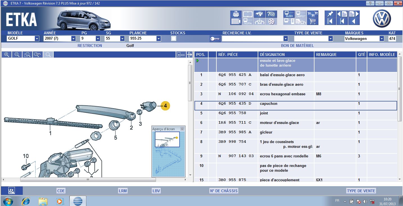Click the highlighted part number 4 callout

point(165,106)
